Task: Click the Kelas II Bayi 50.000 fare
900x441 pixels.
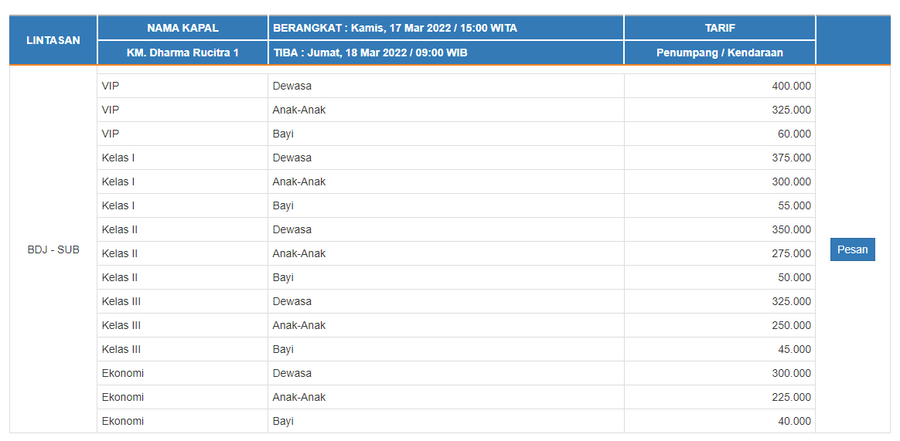Action: click(x=794, y=277)
